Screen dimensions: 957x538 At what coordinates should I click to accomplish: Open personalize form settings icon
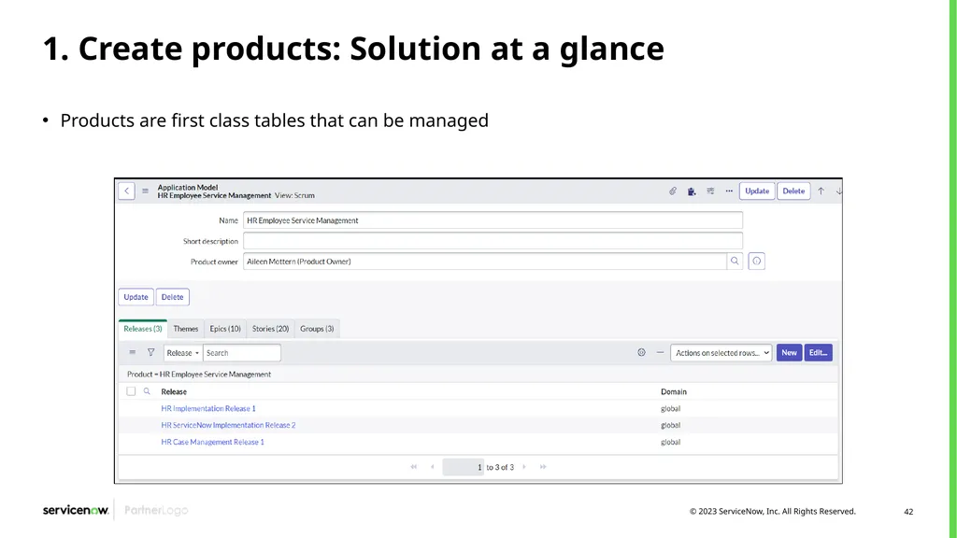pos(710,191)
